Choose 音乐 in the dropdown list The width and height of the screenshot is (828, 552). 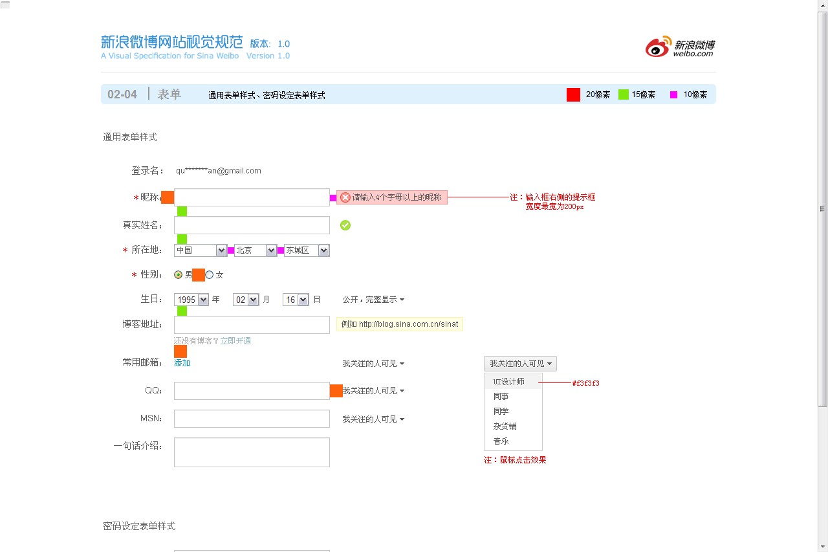[x=513, y=441]
